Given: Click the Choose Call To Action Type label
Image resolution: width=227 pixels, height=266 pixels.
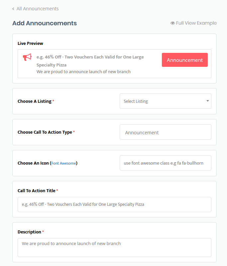Looking at the screenshot, I should click(x=45, y=132).
